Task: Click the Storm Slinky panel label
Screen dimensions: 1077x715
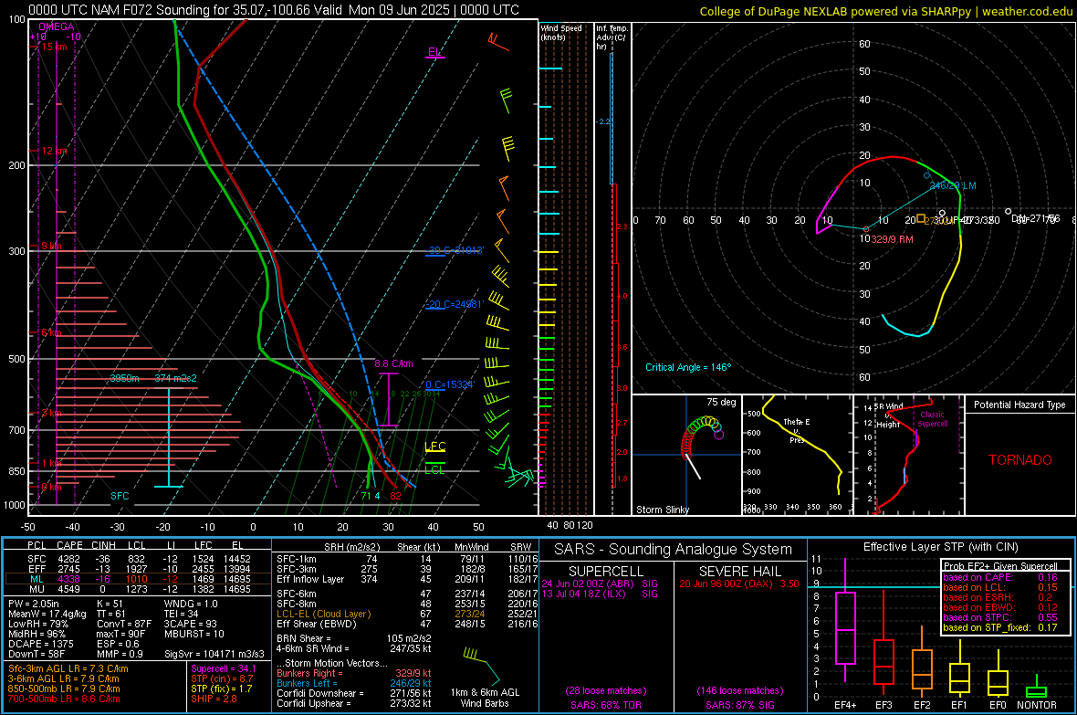Action: pyautogui.click(x=662, y=510)
